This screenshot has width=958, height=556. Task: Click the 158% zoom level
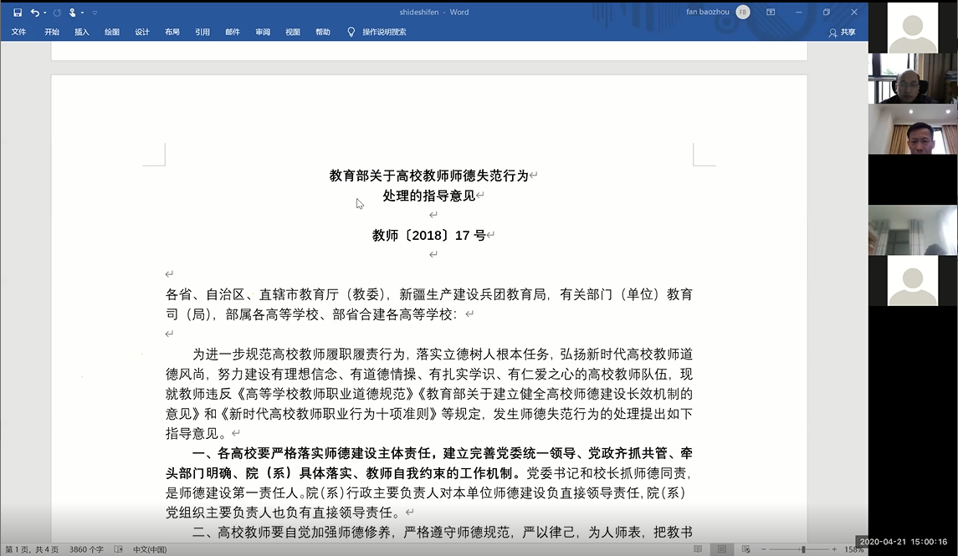[x=853, y=549]
